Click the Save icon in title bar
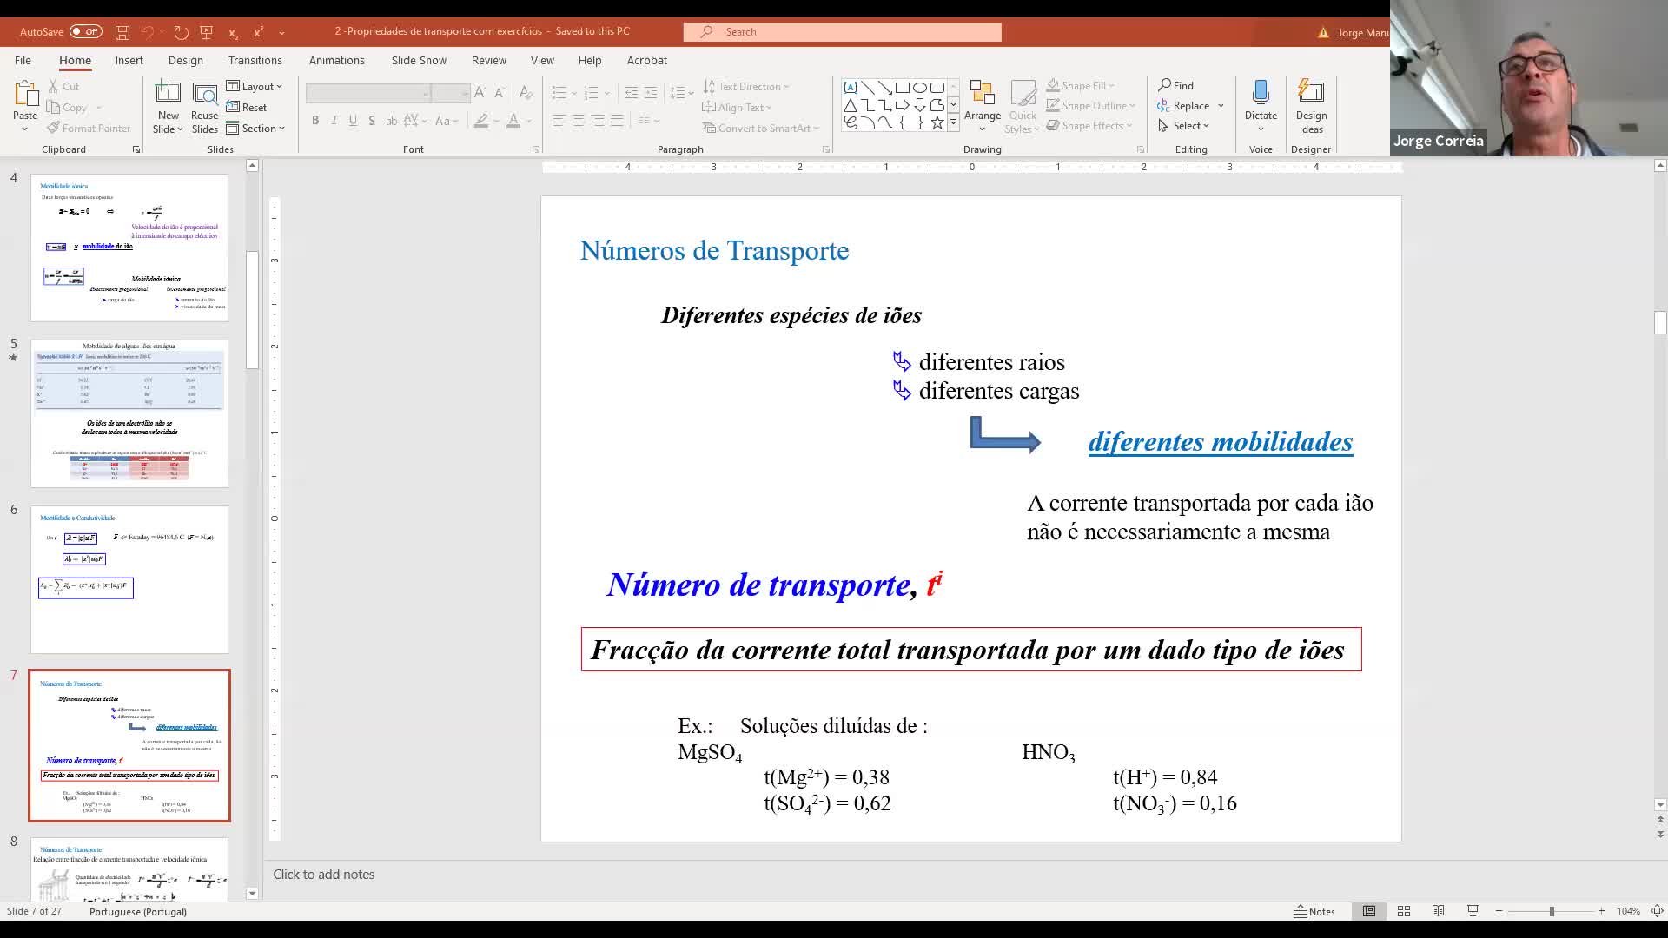Viewport: 1668px width, 938px height. (122, 32)
